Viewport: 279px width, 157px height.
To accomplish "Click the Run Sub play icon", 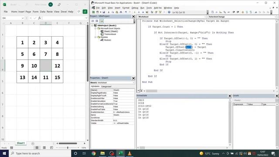I will coord(135,12).
